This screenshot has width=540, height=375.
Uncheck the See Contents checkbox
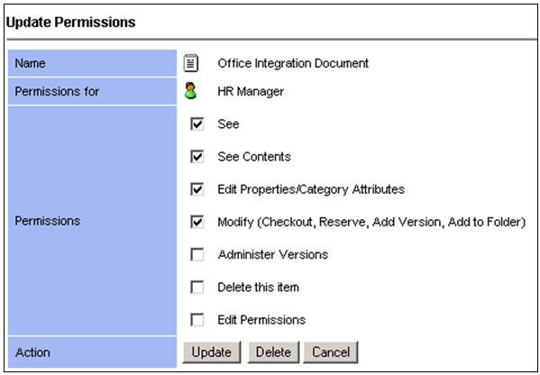pyautogui.click(x=197, y=156)
